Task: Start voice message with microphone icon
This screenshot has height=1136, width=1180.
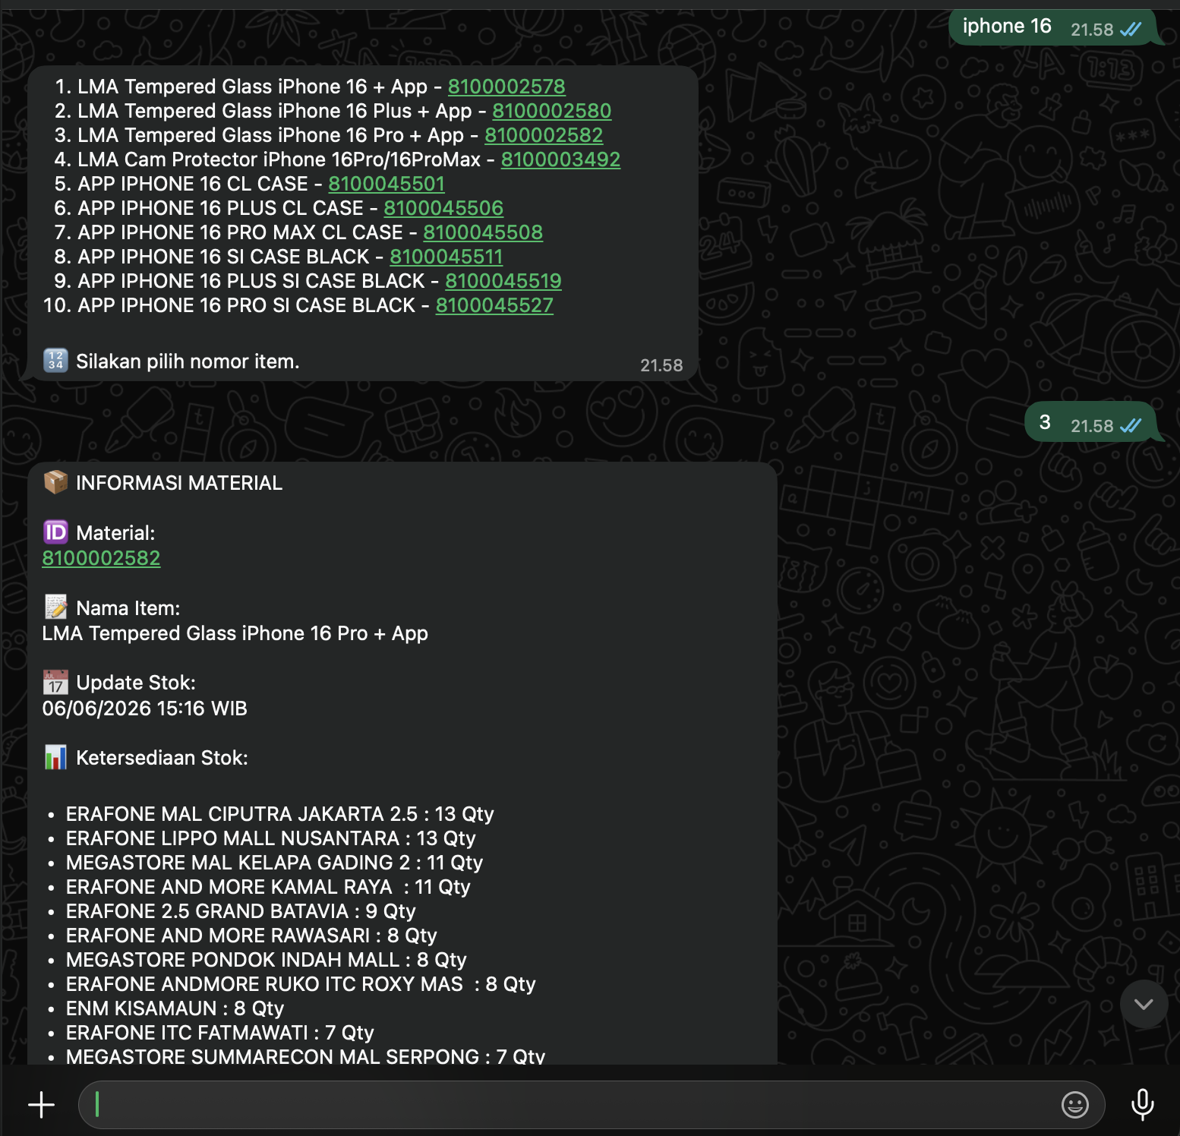Action: 1142,1105
